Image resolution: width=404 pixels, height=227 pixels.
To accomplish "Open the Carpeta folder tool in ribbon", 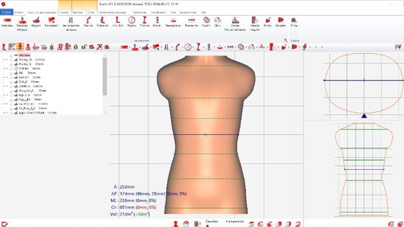I will click(280, 22).
